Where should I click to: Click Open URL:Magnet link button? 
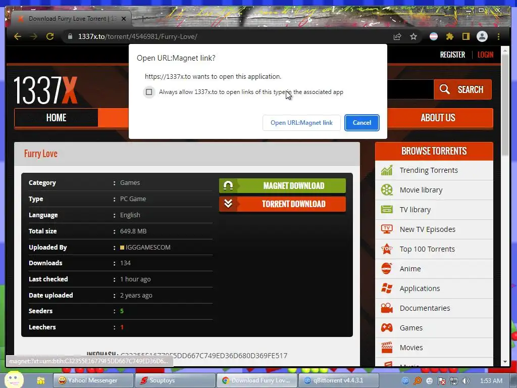coord(301,123)
